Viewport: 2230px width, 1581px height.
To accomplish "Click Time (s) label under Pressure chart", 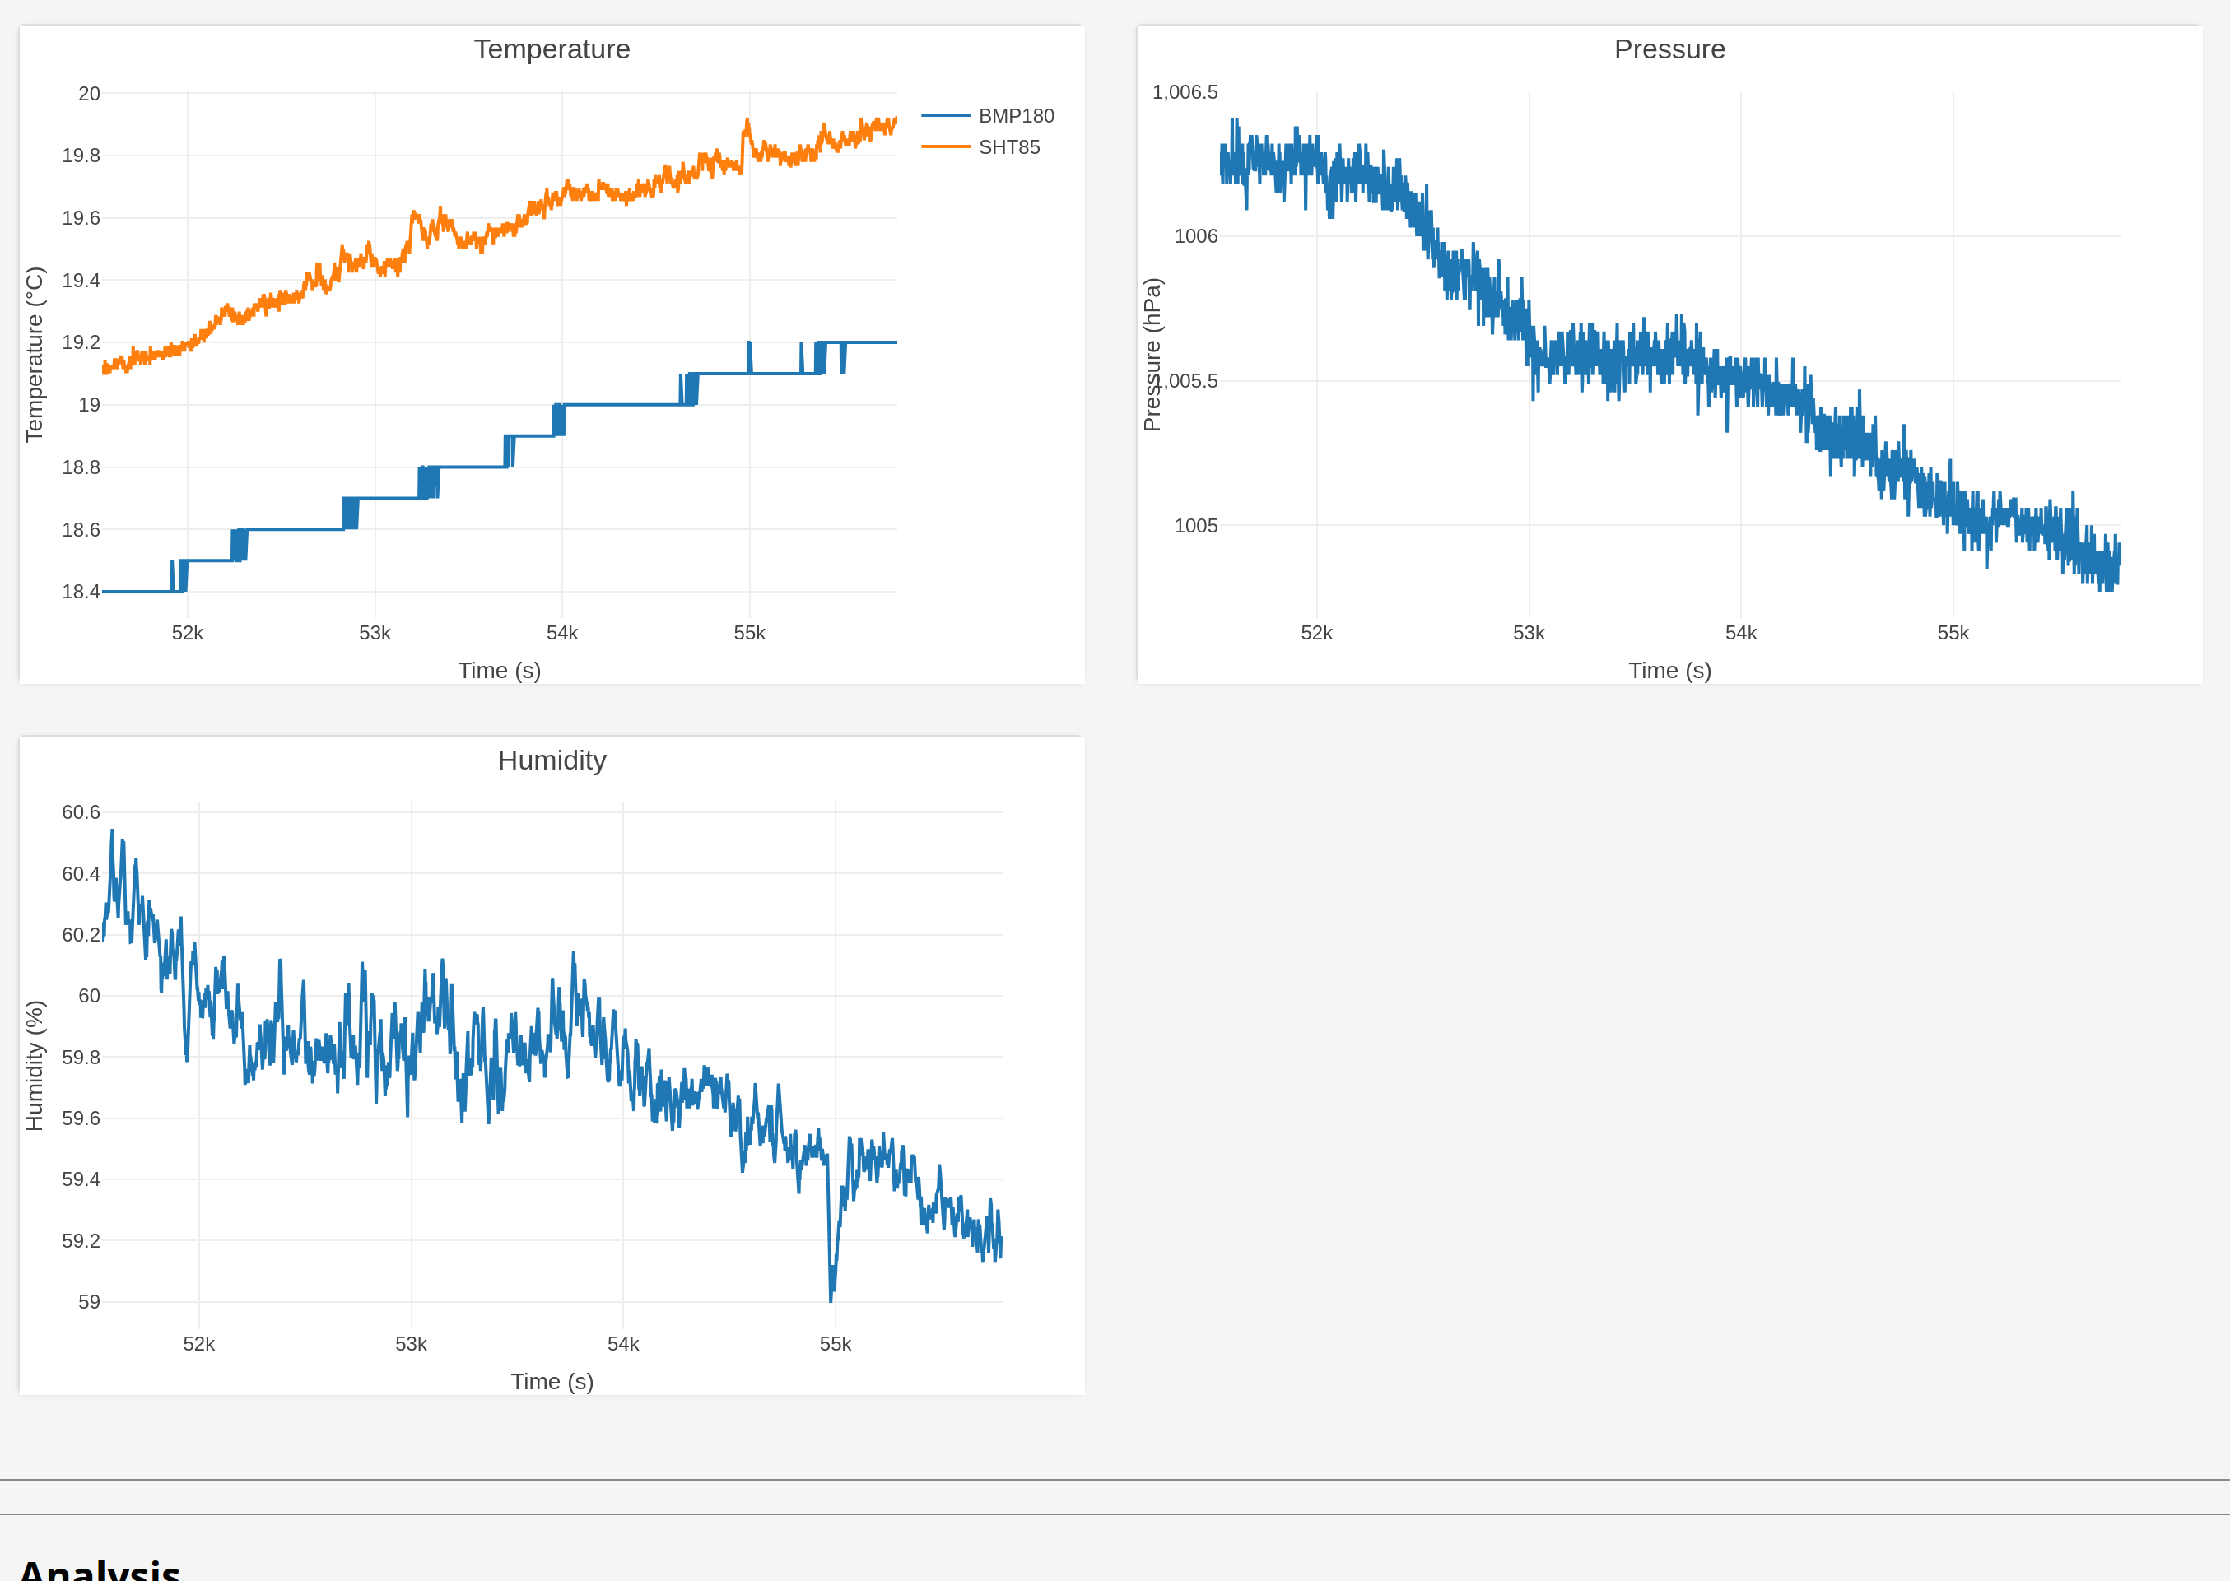I will coord(1669,670).
